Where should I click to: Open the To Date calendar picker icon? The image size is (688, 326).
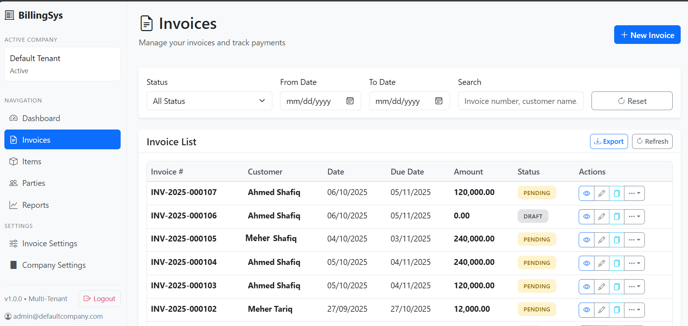pos(439,101)
